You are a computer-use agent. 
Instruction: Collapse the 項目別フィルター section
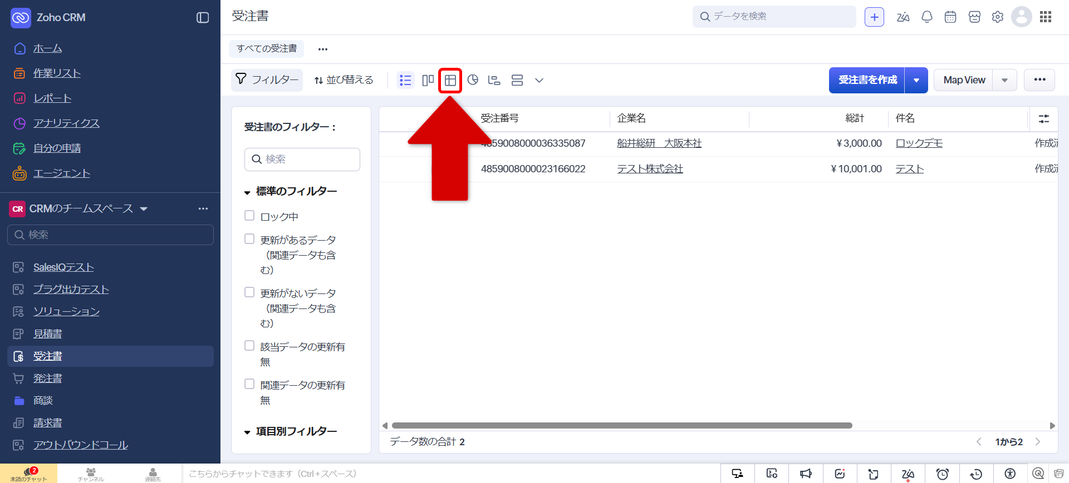247,432
